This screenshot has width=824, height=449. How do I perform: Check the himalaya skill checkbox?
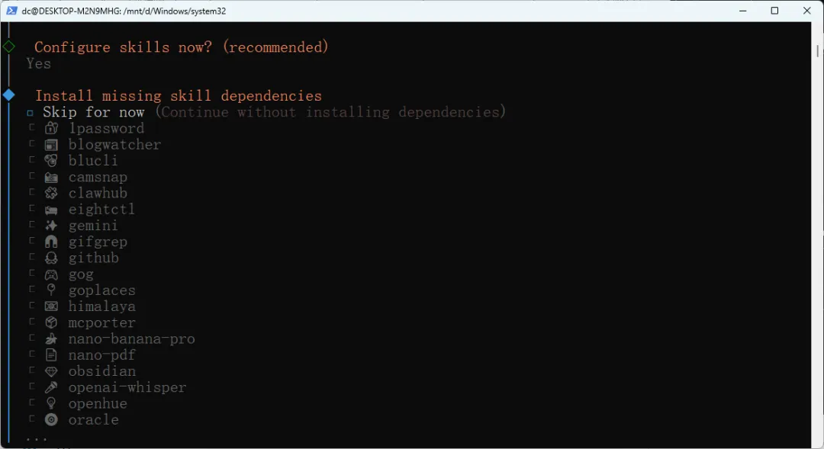pos(32,305)
